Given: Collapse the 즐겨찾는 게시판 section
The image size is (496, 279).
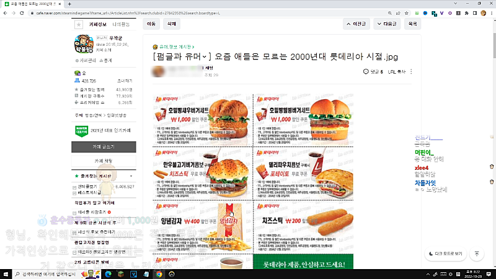Looking at the screenshot, I should coord(131,176).
